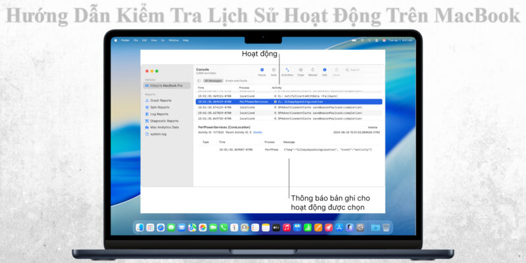The width and height of the screenshot is (526, 263).
Task: Open the Phone app from the Dock
Action: (x=224, y=227)
